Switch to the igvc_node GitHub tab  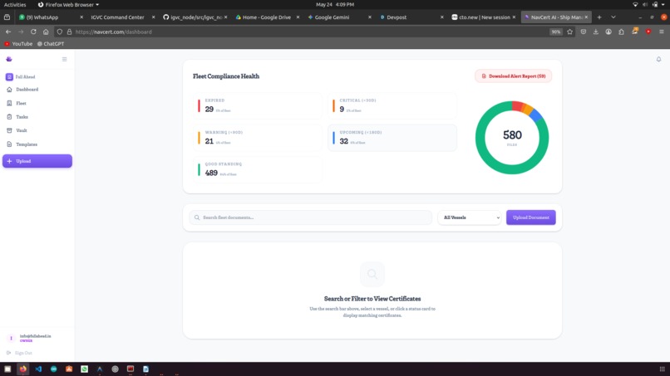coord(195,17)
